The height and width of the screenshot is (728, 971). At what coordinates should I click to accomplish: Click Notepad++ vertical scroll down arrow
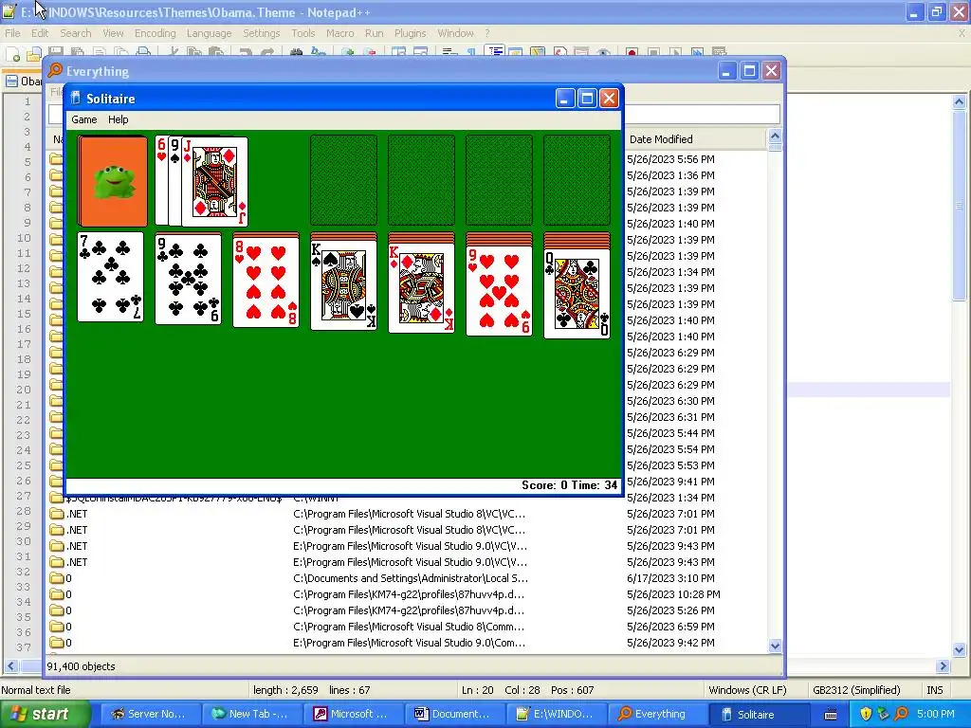(960, 650)
